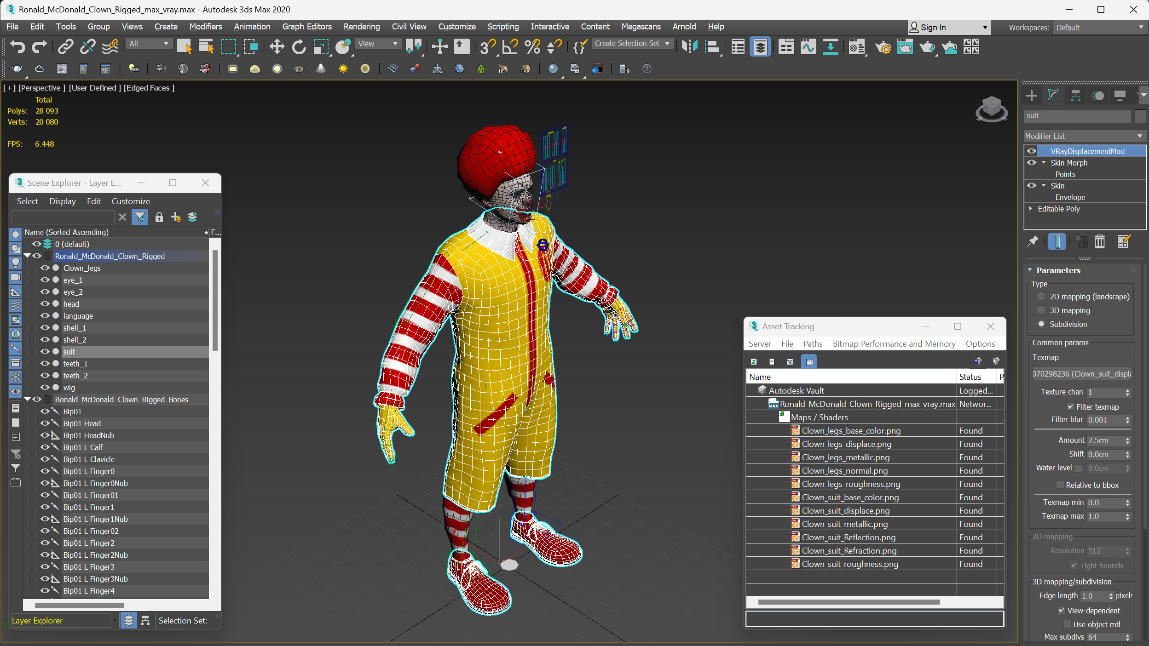Collapse the Parameters rollout

pyautogui.click(x=1030, y=270)
